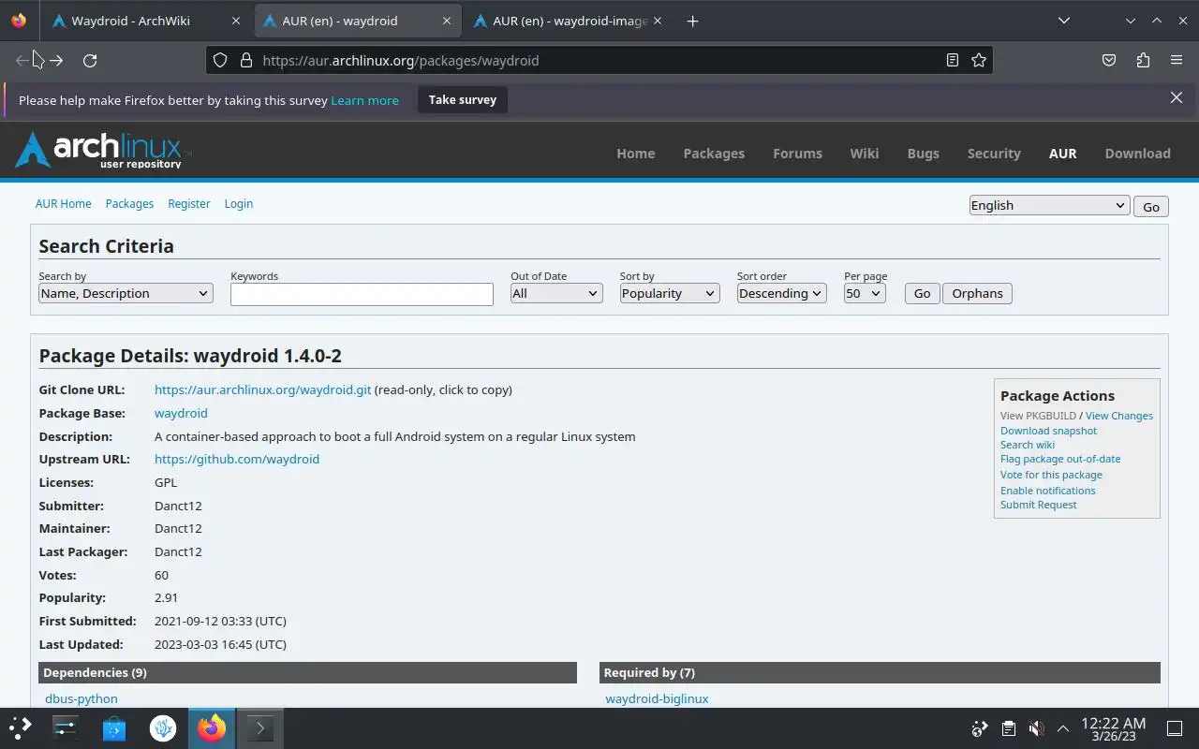Click the white circular app icon in taskbar
This screenshot has width=1199, height=749.
point(163,727)
